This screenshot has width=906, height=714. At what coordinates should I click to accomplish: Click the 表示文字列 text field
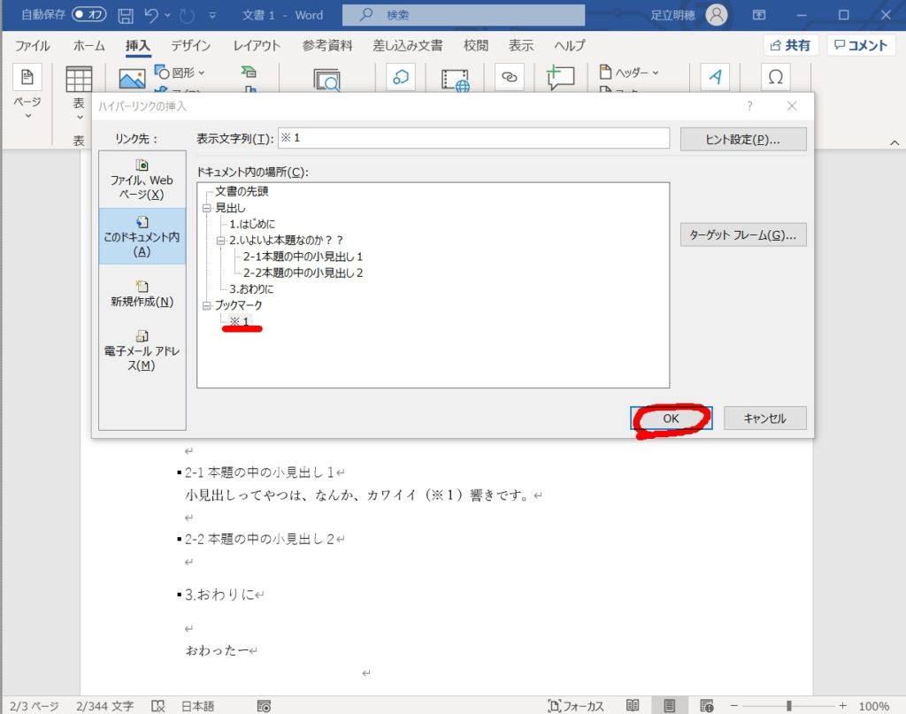[473, 138]
